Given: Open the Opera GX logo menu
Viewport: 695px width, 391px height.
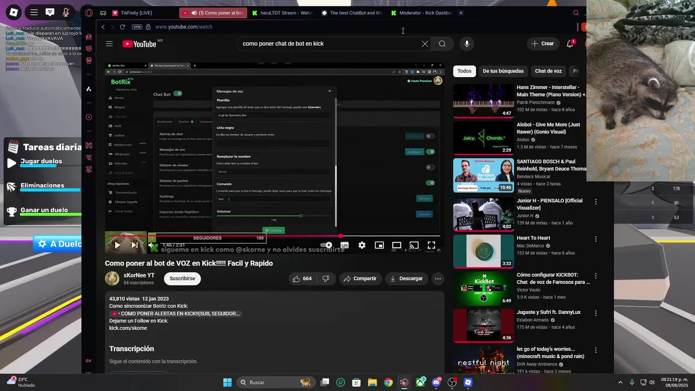Looking at the screenshot, I should [x=89, y=12].
